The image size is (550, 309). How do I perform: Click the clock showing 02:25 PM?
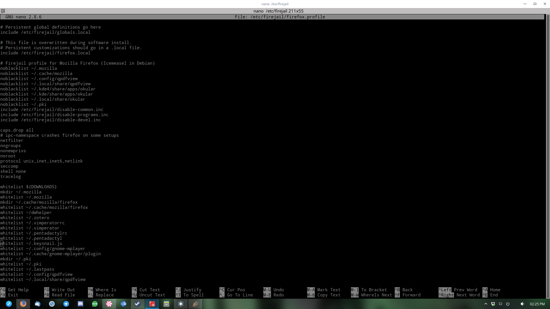point(537,304)
